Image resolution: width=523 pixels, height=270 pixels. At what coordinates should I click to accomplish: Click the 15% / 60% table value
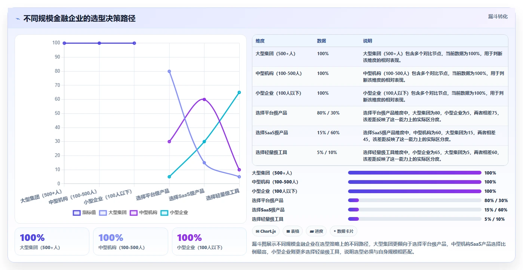[328, 133]
